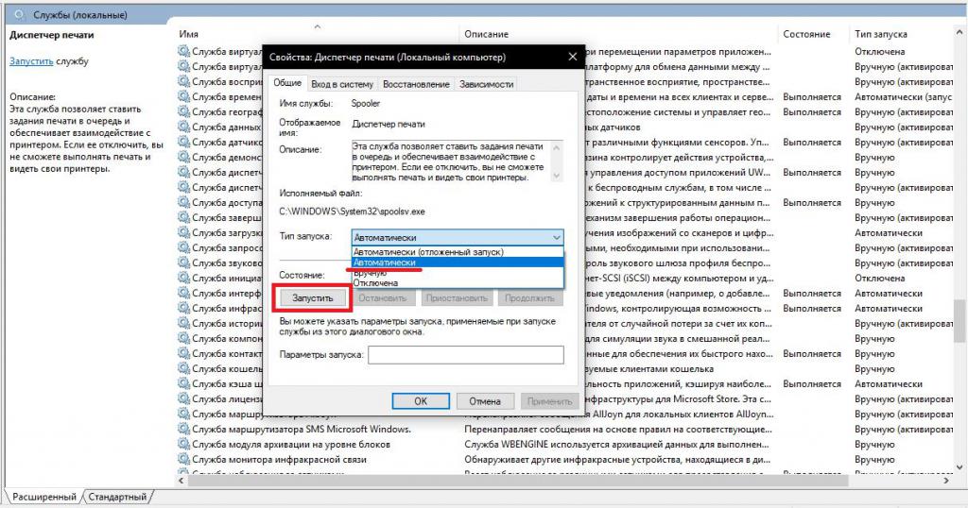
Task: Click gear icon beside Служба запросо… row
Action: click(184, 247)
